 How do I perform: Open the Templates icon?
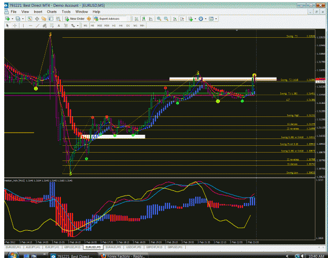[x=211, y=19]
